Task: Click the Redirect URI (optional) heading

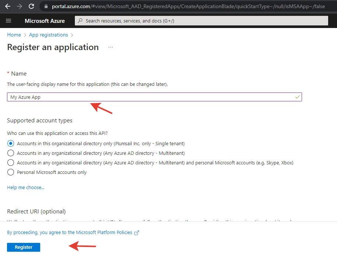Action: click(37, 212)
